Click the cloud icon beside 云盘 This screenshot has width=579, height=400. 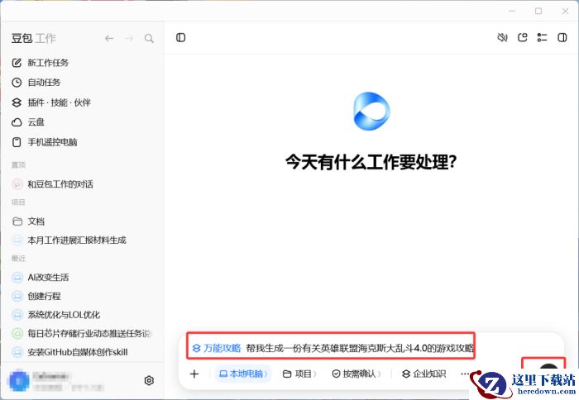tap(17, 122)
